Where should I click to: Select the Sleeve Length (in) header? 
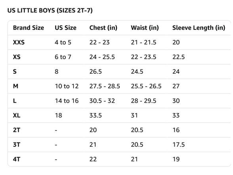[199, 28]
